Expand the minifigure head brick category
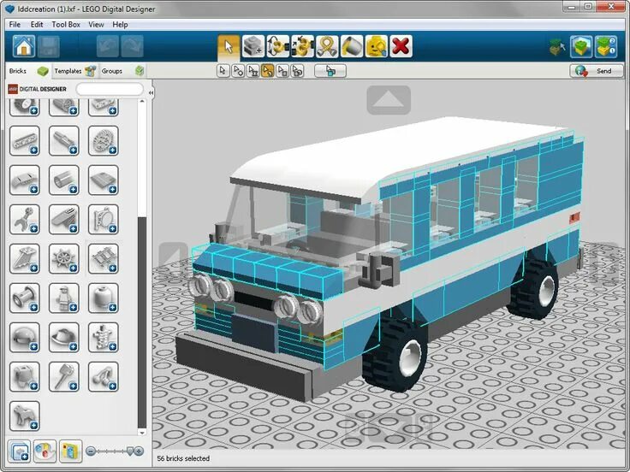The width and height of the screenshot is (630, 472). (x=104, y=298)
